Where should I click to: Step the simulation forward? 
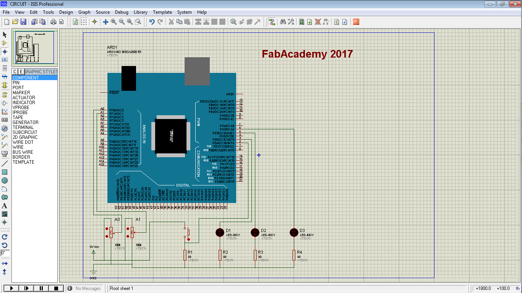point(26,288)
